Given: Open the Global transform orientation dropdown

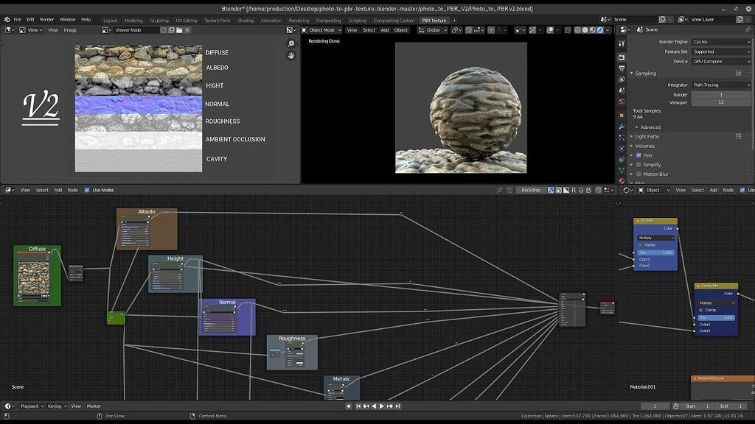Looking at the screenshot, I should [432, 29].
